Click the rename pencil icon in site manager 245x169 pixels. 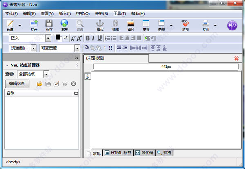(56, 84)
